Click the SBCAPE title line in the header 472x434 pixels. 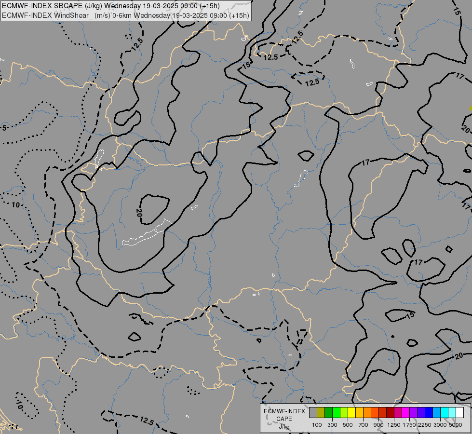[x=111, y=6]
